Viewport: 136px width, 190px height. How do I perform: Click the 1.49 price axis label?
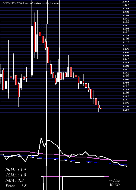(x=126, y=76)
